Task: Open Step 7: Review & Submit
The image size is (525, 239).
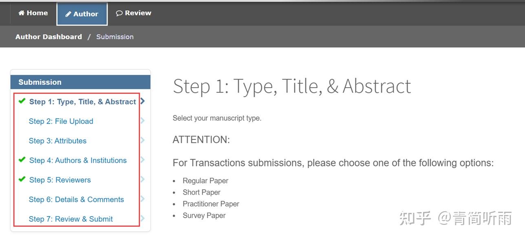Action: pos(71,219)
